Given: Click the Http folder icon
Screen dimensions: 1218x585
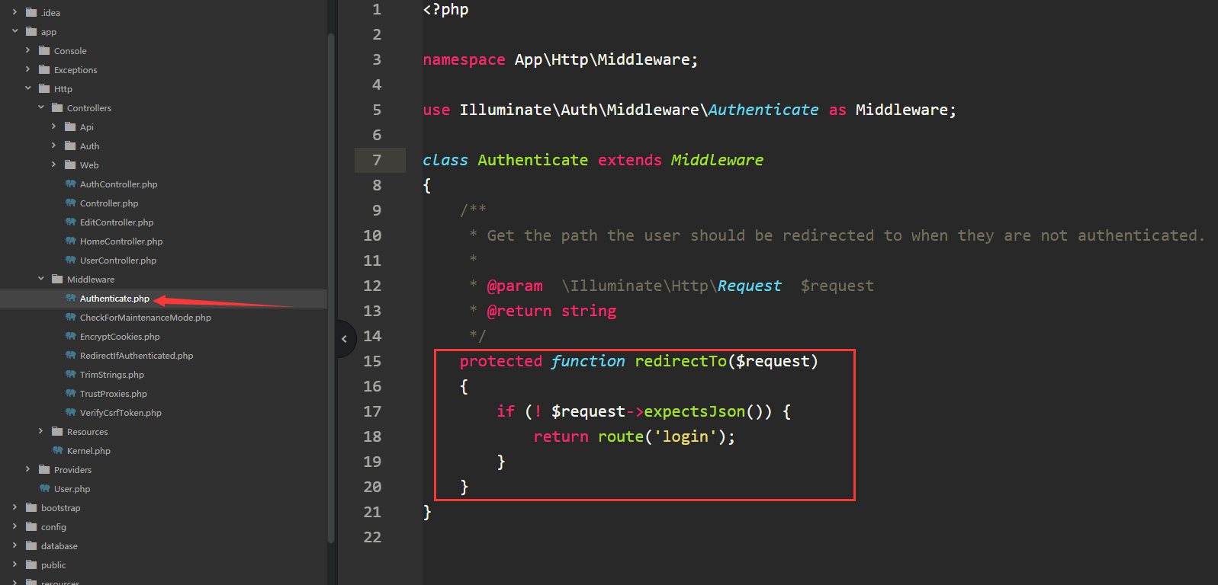Looking at the screenshot, I should point(44,88).
